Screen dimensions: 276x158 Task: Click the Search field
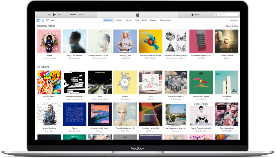pos(226,15)
